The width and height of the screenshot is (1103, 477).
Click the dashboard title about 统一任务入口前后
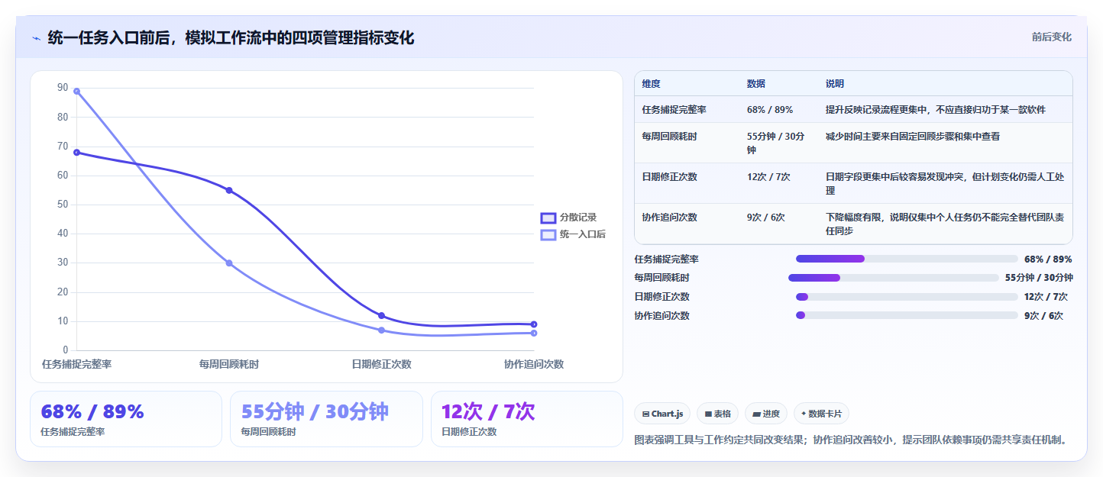coord(231,37)
